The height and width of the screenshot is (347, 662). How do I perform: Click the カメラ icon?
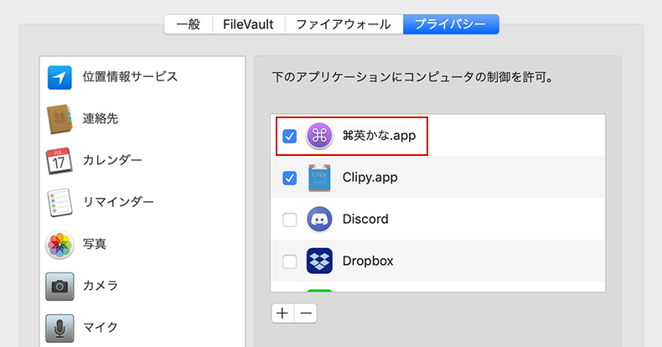tap(59, 286)
